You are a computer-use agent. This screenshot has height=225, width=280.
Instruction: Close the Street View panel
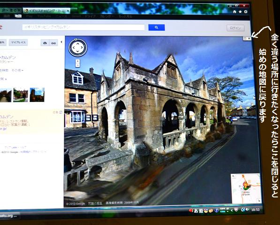[x=250, y=38]
